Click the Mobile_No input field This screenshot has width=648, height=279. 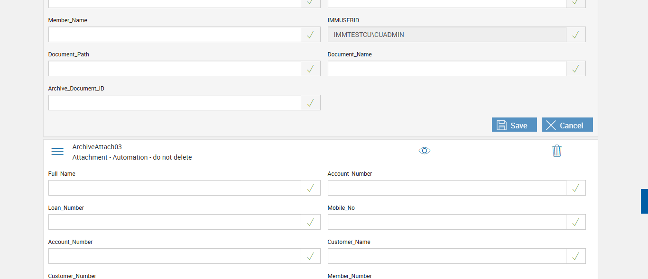coord(446,222)
